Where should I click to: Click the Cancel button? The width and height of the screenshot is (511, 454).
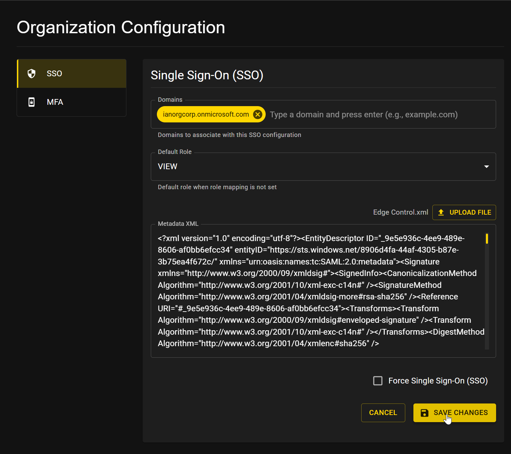tap(383, 413)
